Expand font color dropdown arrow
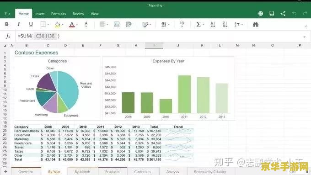 [77, 24]
